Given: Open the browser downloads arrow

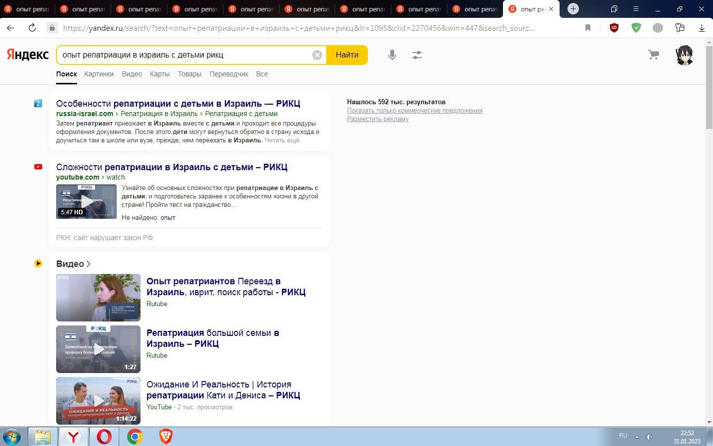Looking at the screenshot, I should [702, 28].
